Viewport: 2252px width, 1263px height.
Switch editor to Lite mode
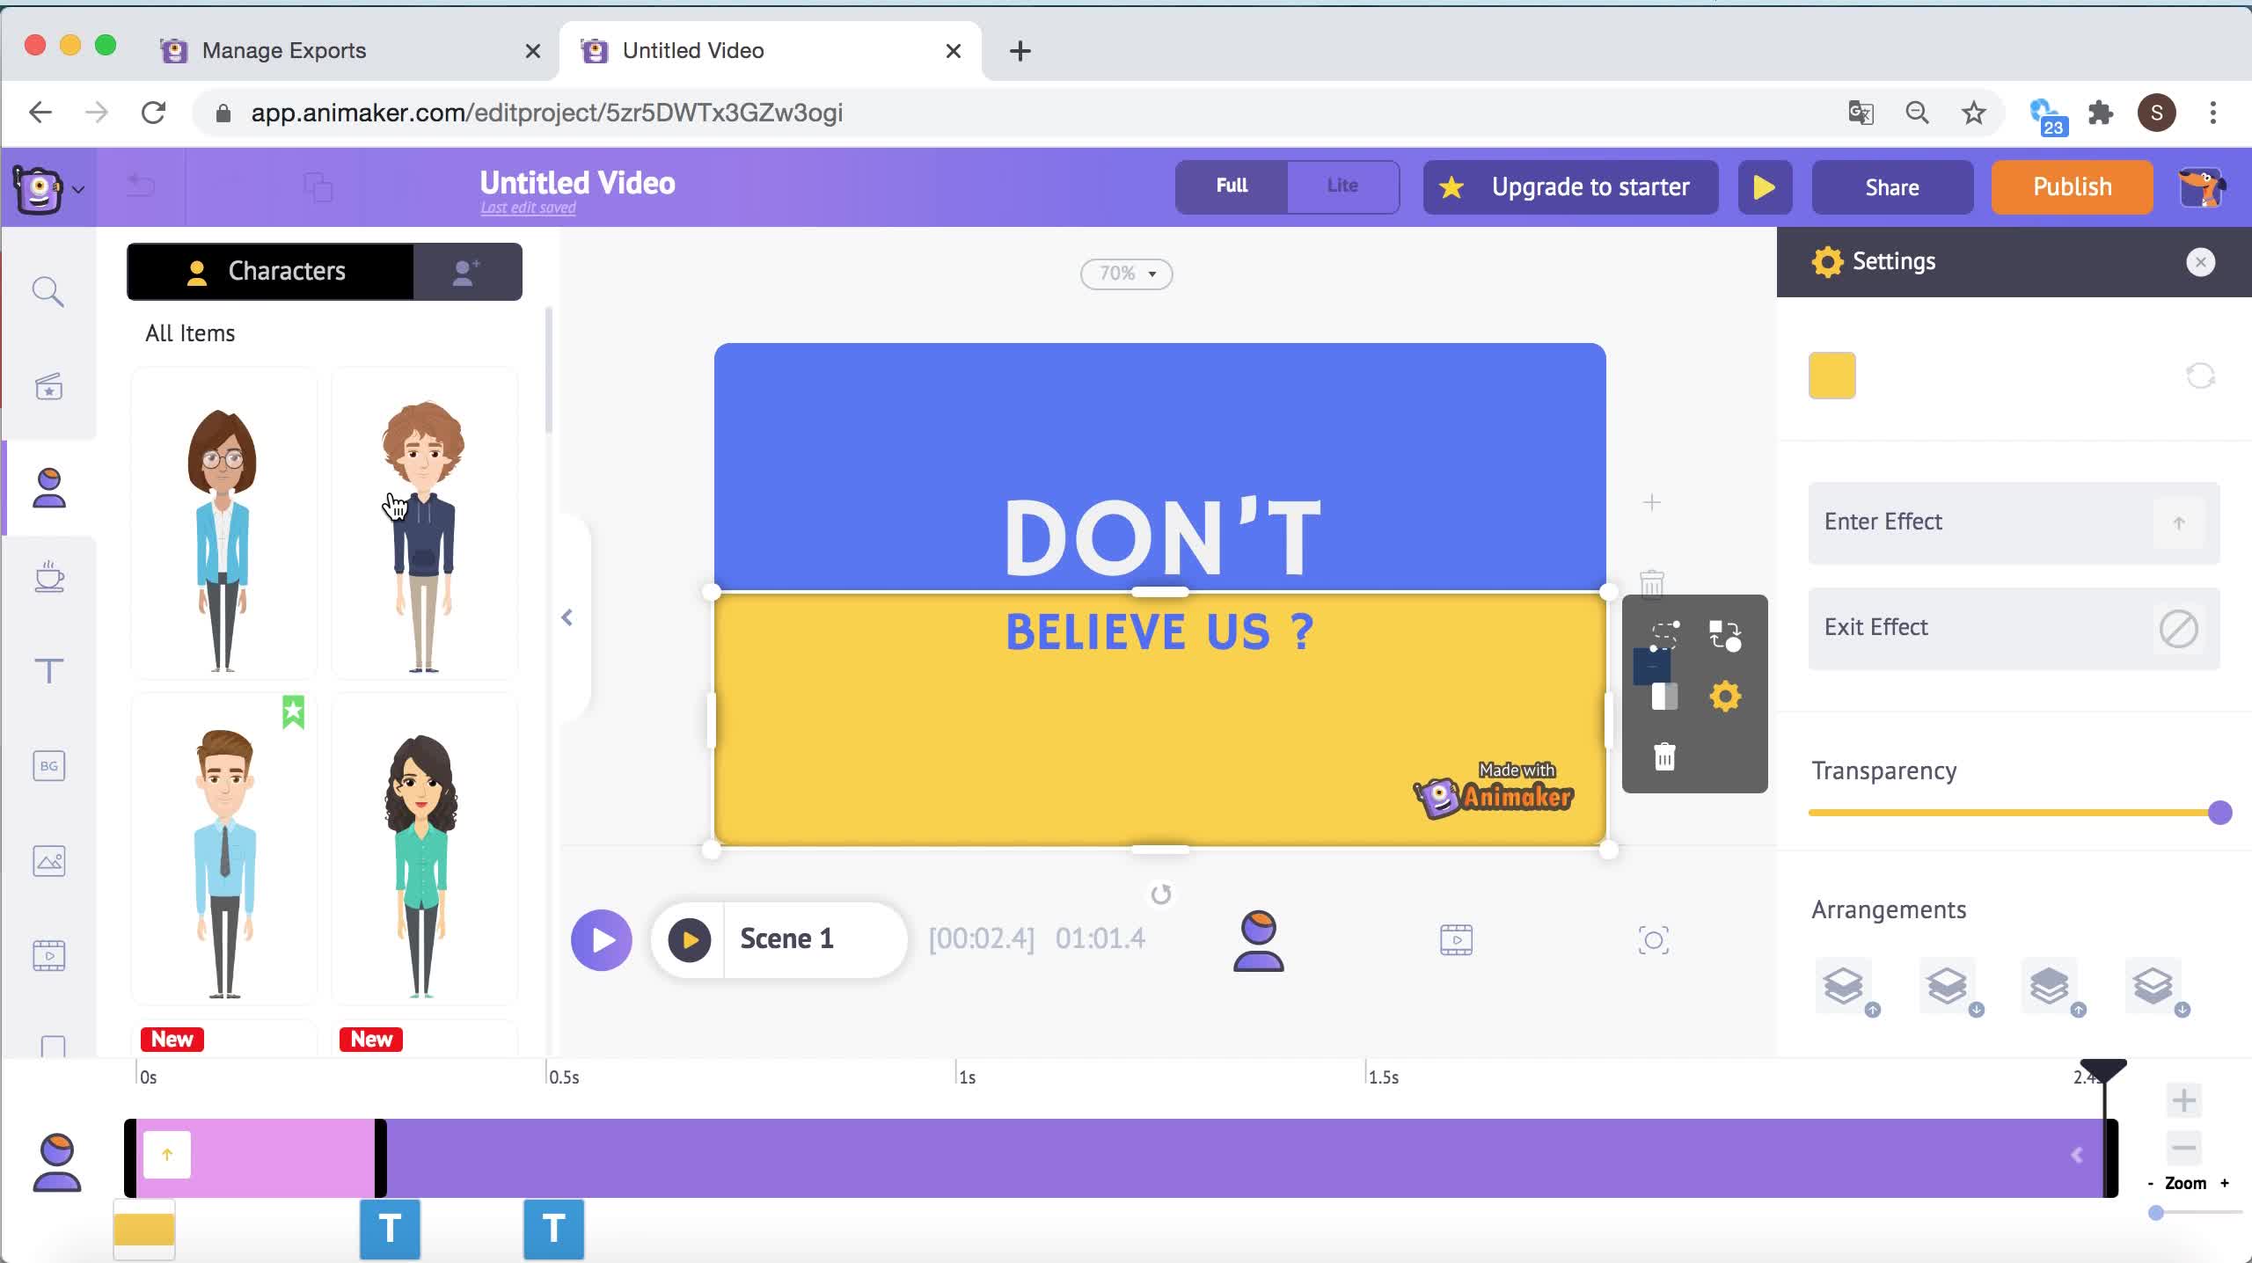(1342, 186)
